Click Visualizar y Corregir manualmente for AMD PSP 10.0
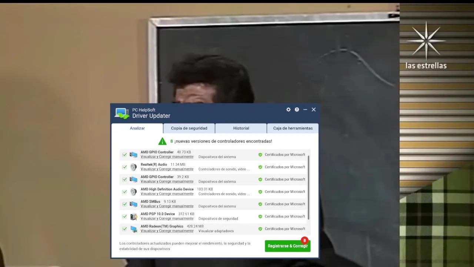The width and height of the screenshot is (474, 267). tap(167, 218)
